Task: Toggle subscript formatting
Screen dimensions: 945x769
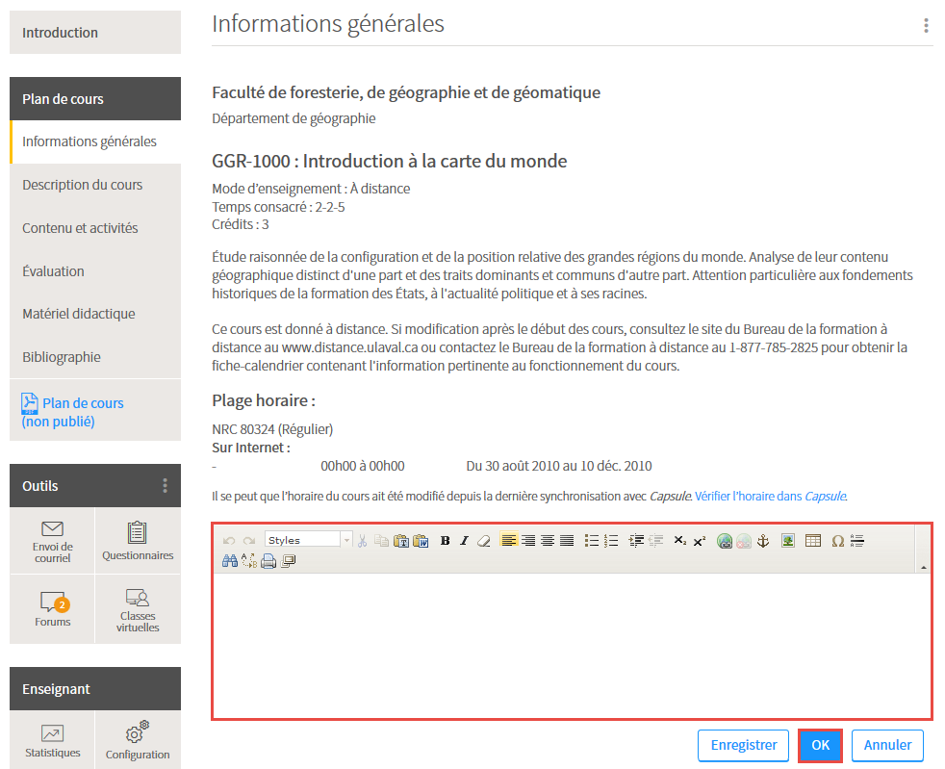Action: pyautogui.click(x=679, y=541)
